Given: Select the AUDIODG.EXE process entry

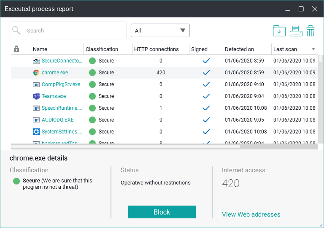Looking at the screenshot, I should (57, 120).
